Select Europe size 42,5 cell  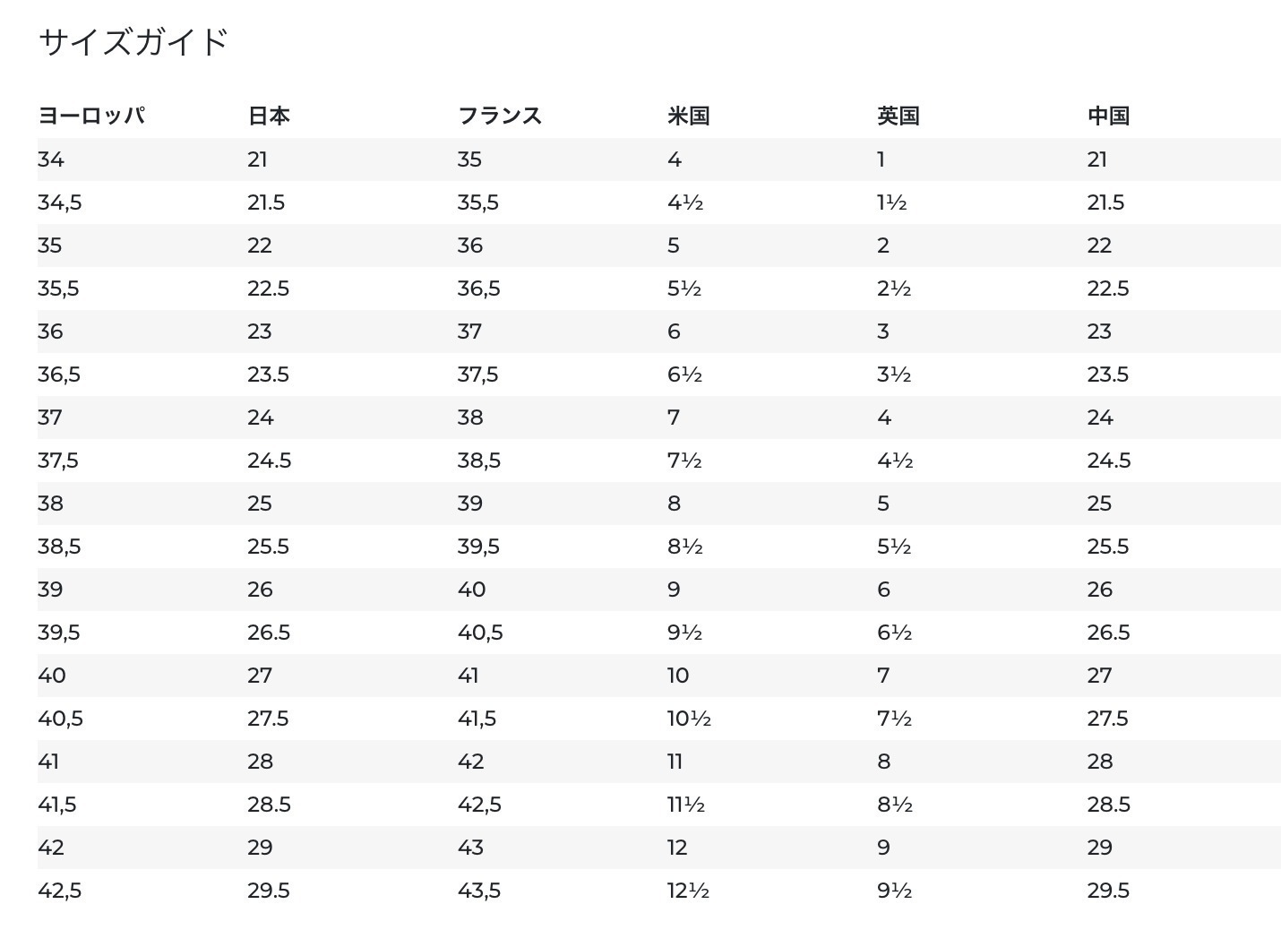click(60, 891)
